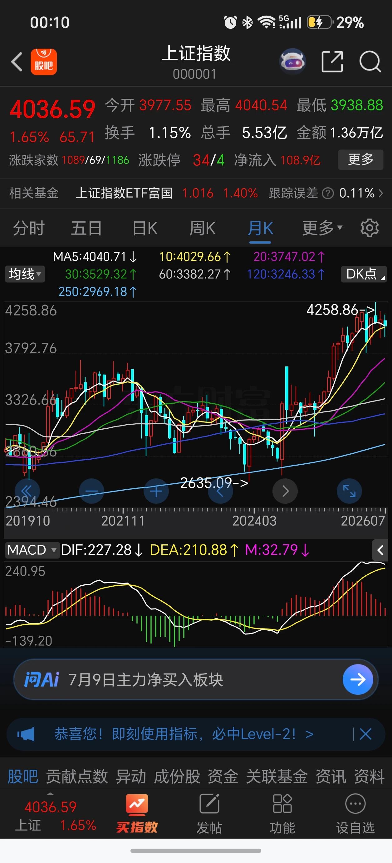Tap 设自选 ellipsis circle icon
Screen dimensions: 392x863
[355, 804]
